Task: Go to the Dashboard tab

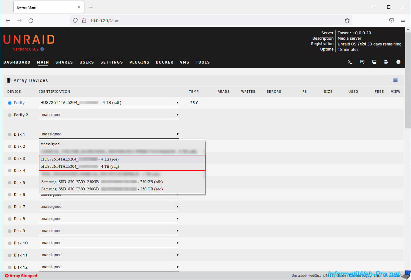Action: 17,62
